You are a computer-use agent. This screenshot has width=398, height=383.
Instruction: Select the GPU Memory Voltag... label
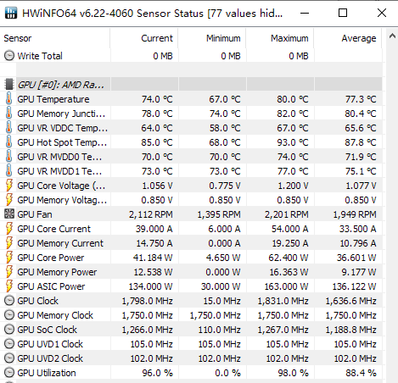[x=62, y=200]
